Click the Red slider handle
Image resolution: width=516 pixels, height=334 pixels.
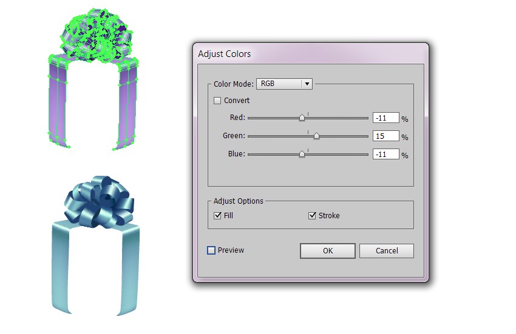click(x=302, y=118)
